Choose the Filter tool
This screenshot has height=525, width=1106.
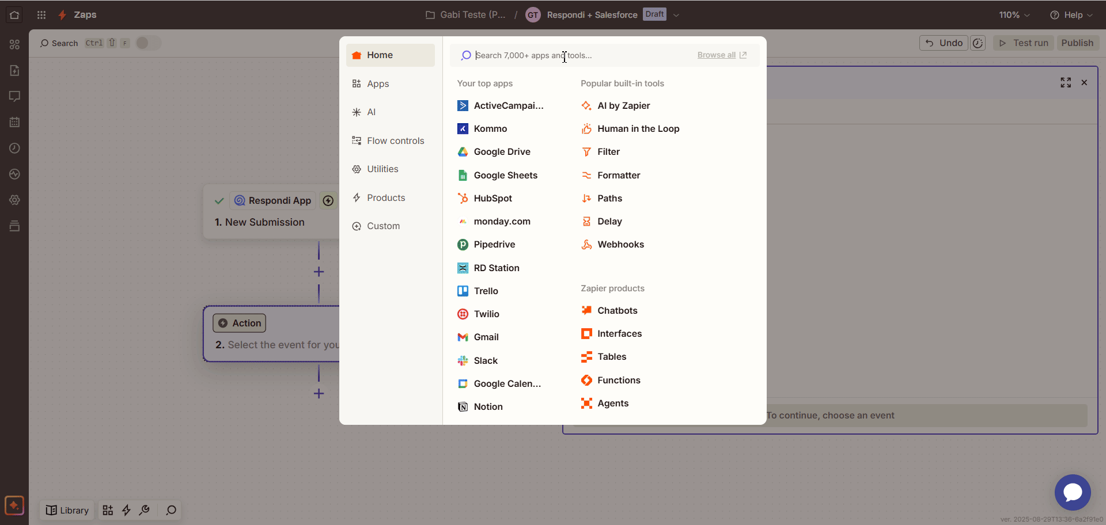600,152
